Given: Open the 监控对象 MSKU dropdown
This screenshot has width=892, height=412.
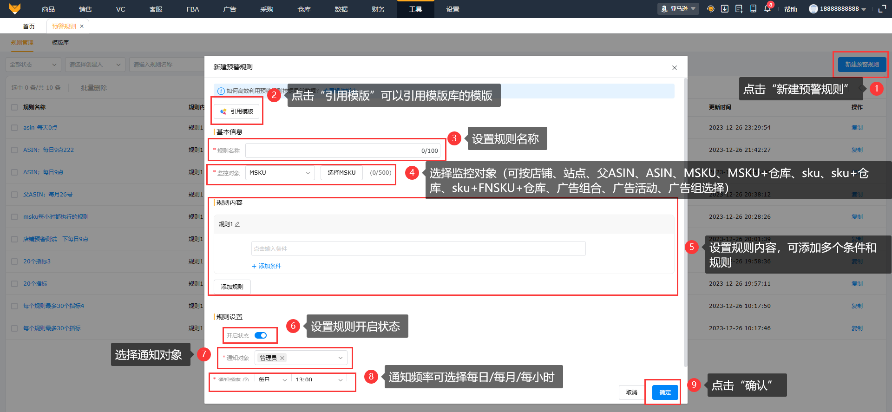Looking at the screenshot, I should (280, 173).
